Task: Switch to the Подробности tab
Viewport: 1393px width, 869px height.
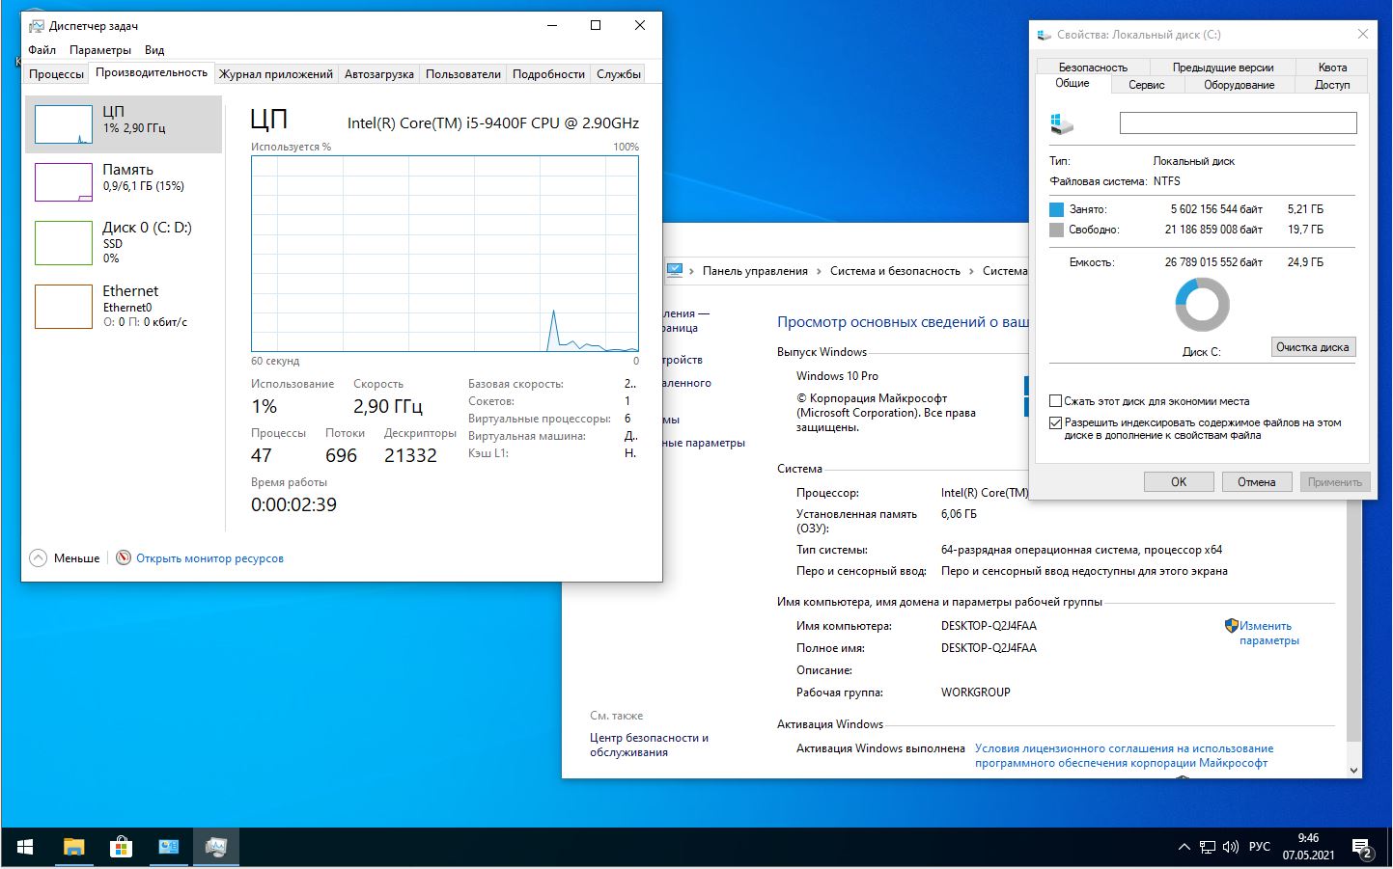Action: pyautogui.click(x=548, y=74)
